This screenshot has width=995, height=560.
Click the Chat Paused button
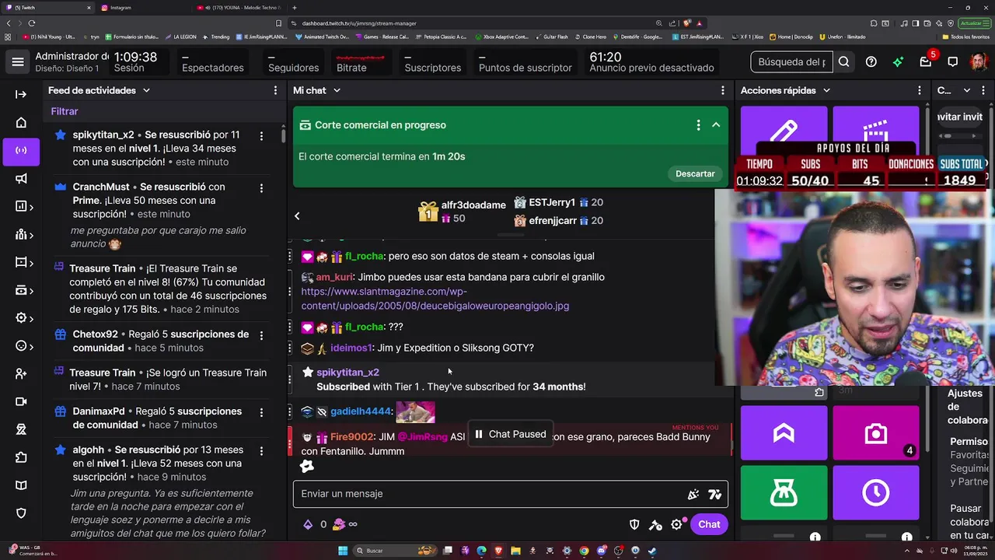pos(510,434)
